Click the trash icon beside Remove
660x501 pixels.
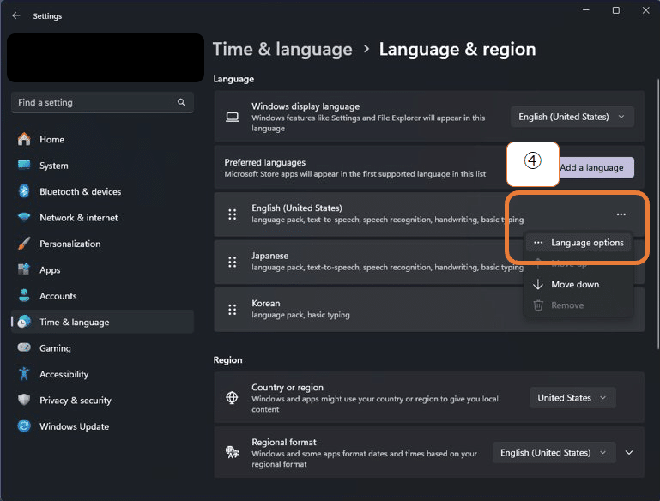tap(538, 305)
